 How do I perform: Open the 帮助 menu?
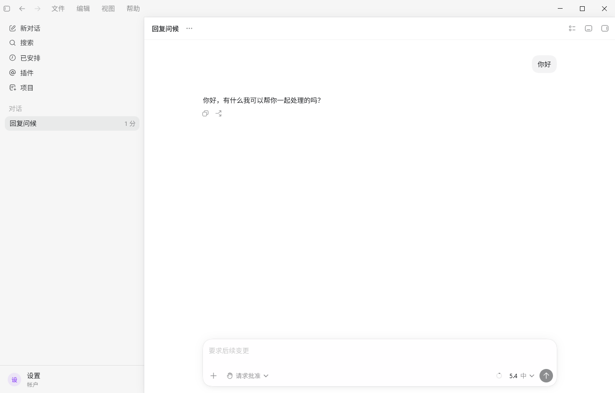click(x=133, y=9)
